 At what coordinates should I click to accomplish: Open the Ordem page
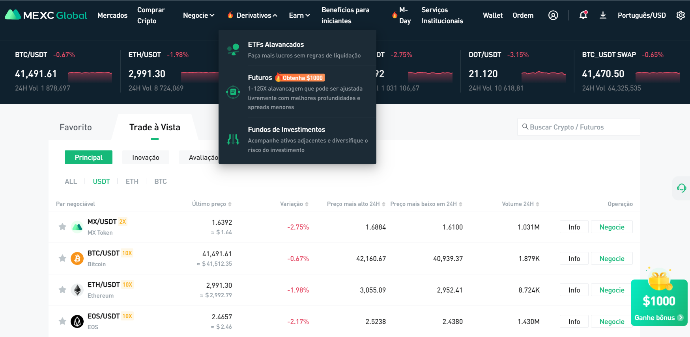(523, 15)
